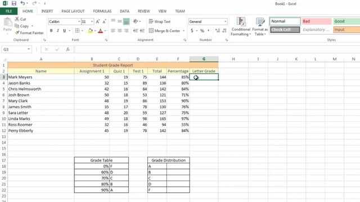
Task: Toggle italic formatting
Action: [57, 31]
